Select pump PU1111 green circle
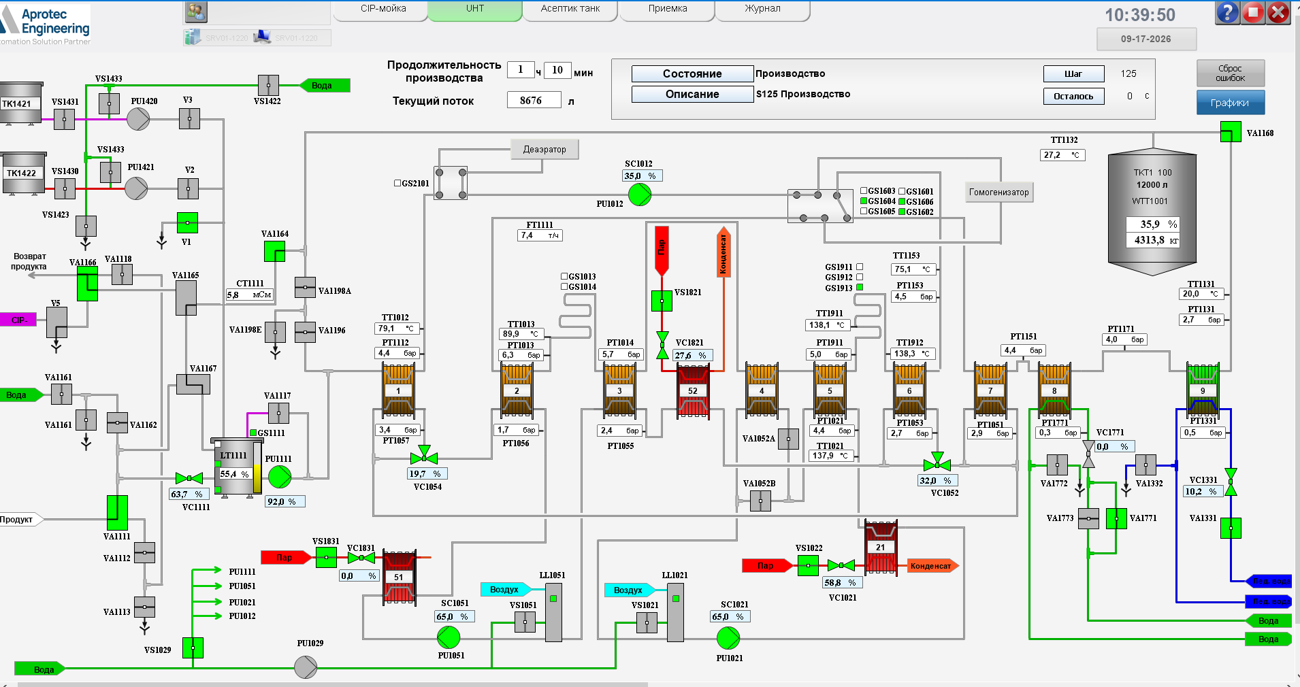Screen dimensions: 1300x687 [280, 477]
